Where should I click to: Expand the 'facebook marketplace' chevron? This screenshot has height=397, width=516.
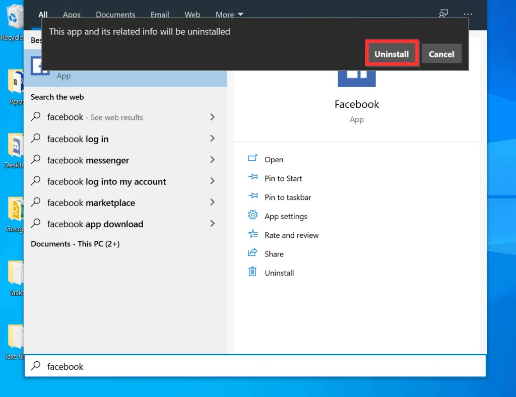[x=212, y=203]
